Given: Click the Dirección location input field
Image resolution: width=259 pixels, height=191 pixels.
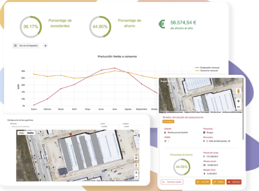Looking at the screenshot, I should pyautogui.click(x=54, y=126).
